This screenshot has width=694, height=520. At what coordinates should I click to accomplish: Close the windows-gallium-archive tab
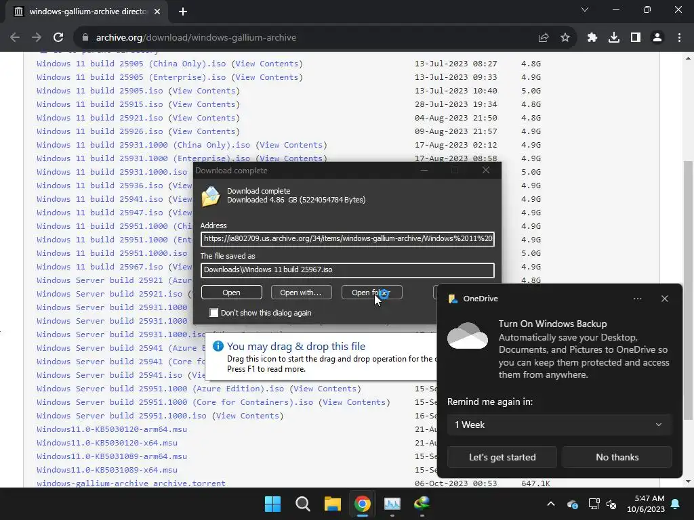(157, 12)
